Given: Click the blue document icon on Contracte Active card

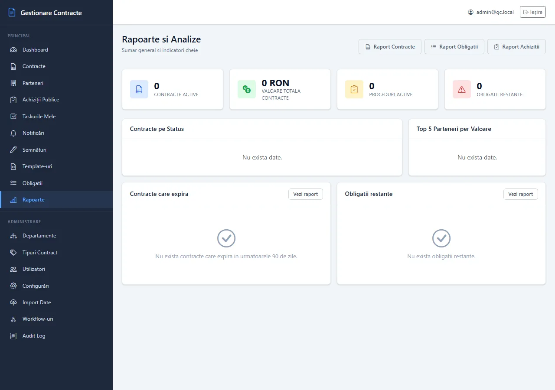Looking at the screenshot, I should [x=139, y=89].
